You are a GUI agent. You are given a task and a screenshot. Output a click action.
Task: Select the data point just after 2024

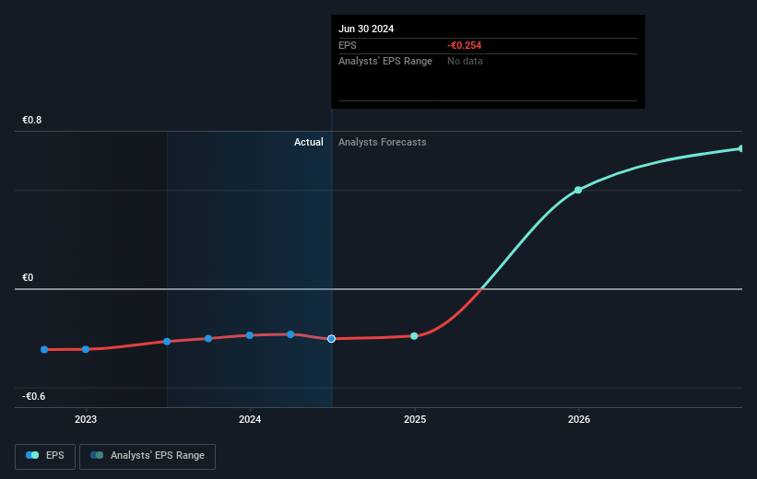pyautogui.click(x=290, y=334)
